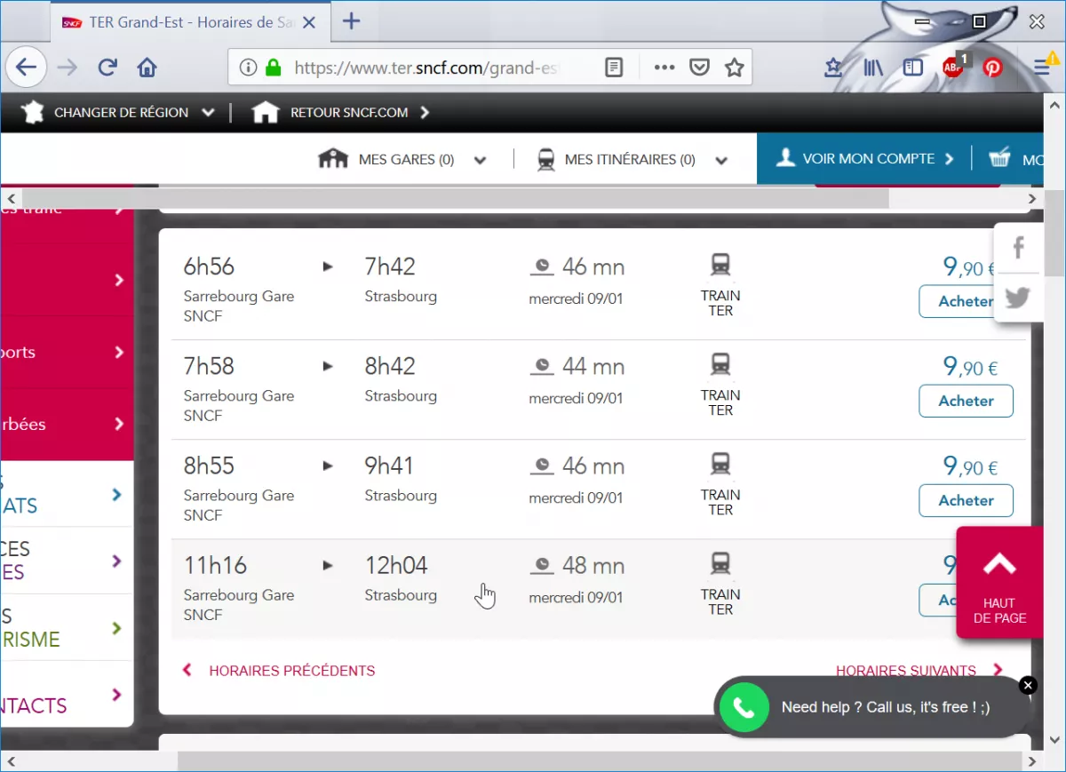Show site information icon in address bar
This screenshot has width=1066, height=772.
coord(249,68)
